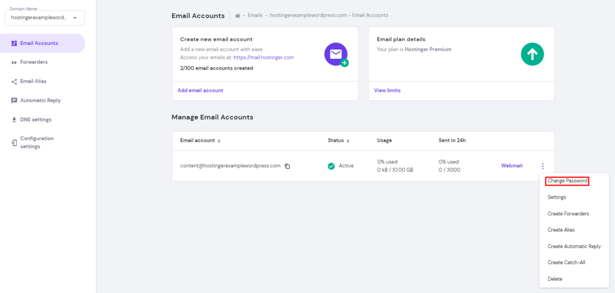Open DNS settings in sidebar
615x293 pixels.
point(35,119)
